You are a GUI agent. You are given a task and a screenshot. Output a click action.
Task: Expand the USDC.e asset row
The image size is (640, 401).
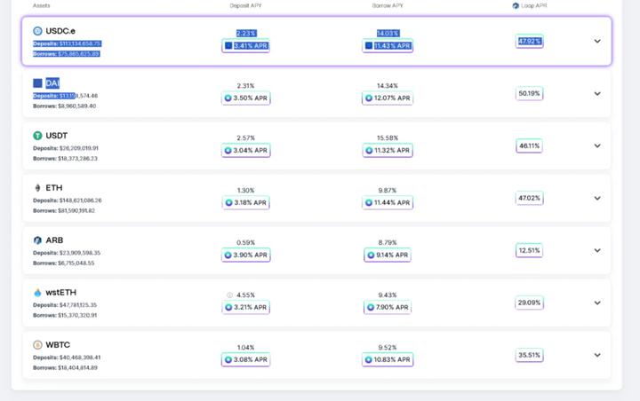point(597,41)
